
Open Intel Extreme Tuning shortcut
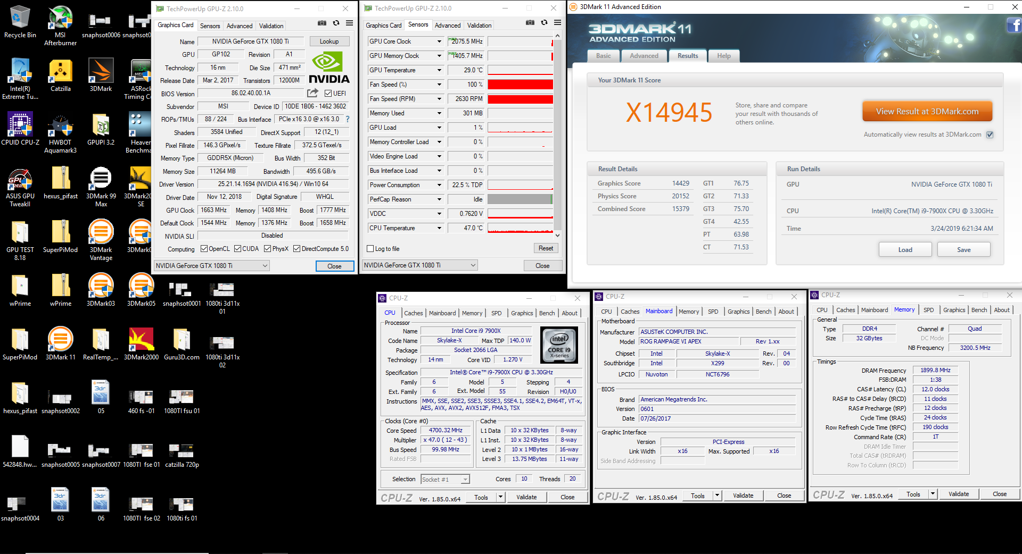coord(20,79)
